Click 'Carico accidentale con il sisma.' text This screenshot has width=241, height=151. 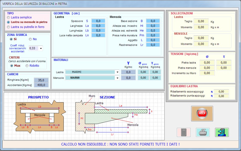point(27,61)
